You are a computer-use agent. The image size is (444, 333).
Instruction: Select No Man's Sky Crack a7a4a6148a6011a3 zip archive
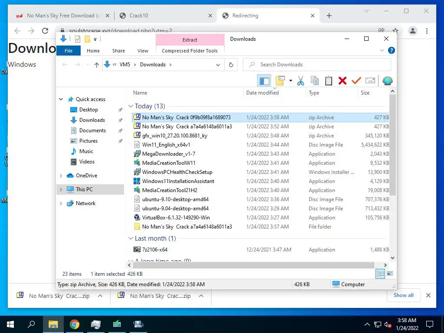pos(261,127)
